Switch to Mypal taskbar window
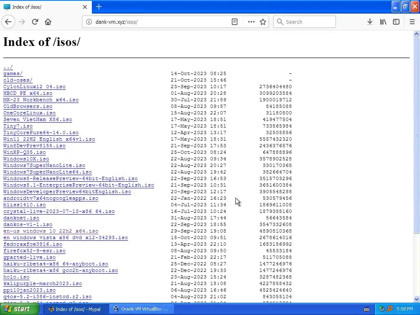The height and width of the screenshot is (315, 420). (x=76, y=309)
